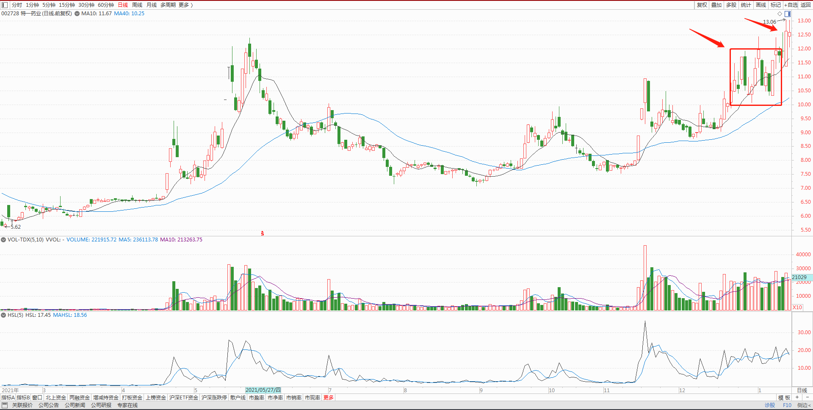Open 公司研报 research reports
This screenshot has height=410, width=813.
pyautogui.click(x=101, y=405)
